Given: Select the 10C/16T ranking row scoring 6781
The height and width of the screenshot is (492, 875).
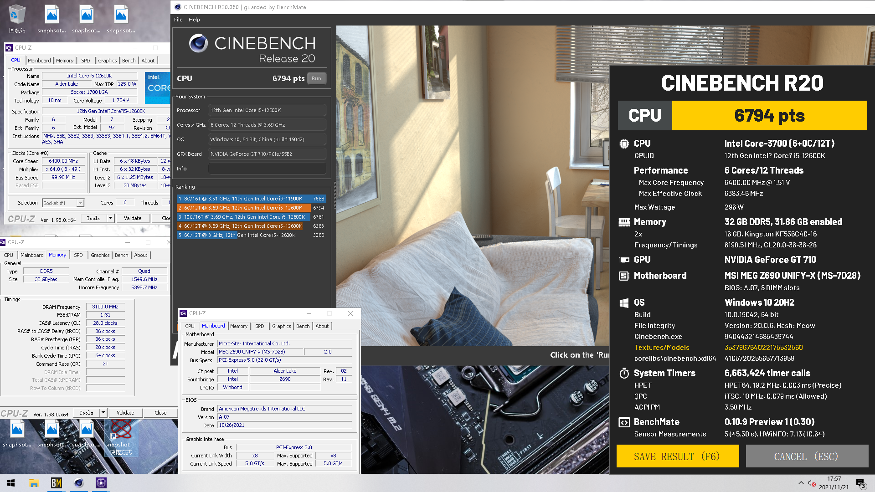Looking at the screenshot, I should (x=251, y=217).
